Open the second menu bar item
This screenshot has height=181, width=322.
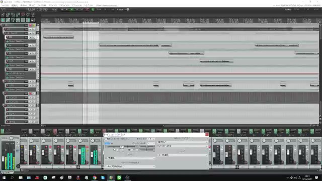(x=15, y=6)
